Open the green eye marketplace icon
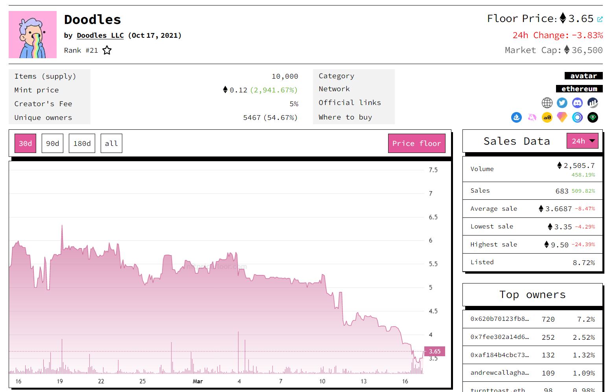Viewport: 615px width, 392px height. pos(593,117)
